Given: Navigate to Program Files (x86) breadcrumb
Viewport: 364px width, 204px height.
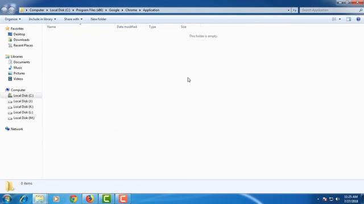Looking at the screenshot, I should [x=89, y=10].
